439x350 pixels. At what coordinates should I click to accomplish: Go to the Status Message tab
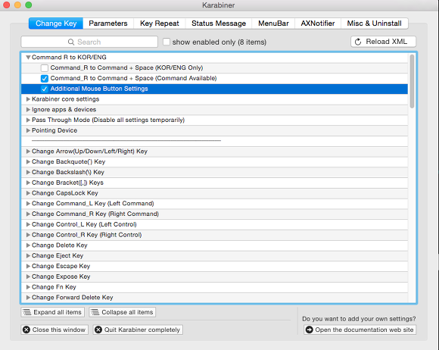click(219, 23)
